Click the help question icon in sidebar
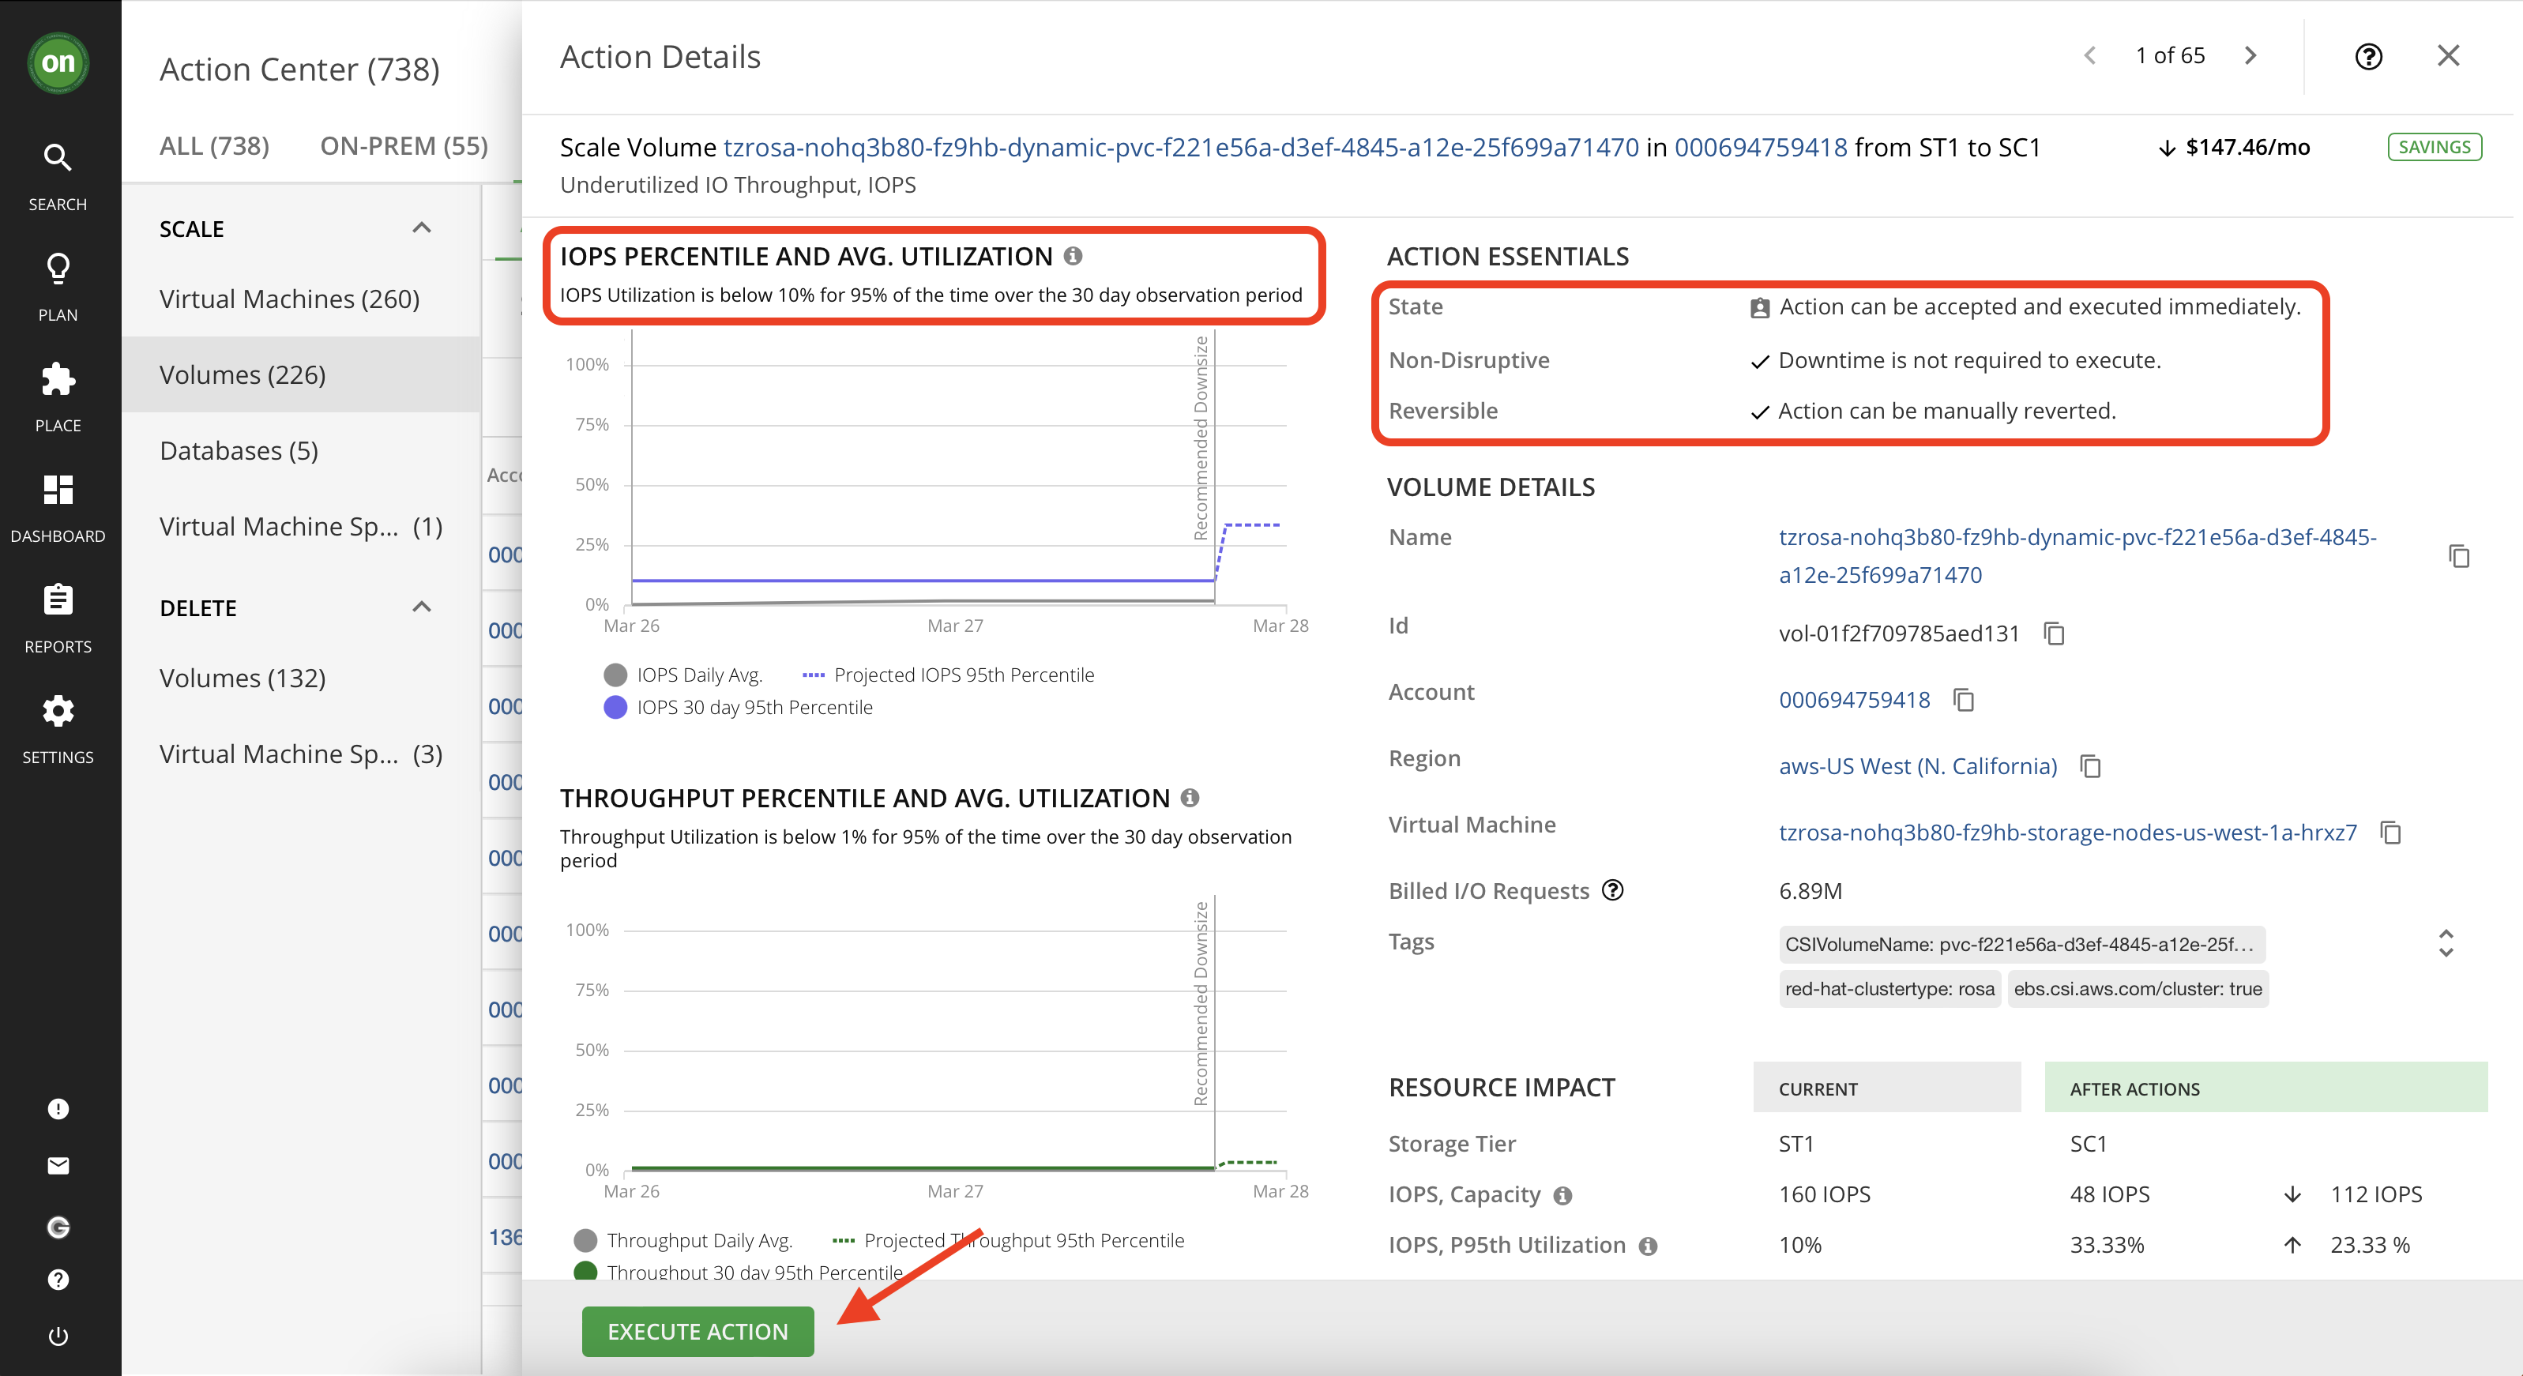2523x1376 pixels. (x=58, y=1280)
